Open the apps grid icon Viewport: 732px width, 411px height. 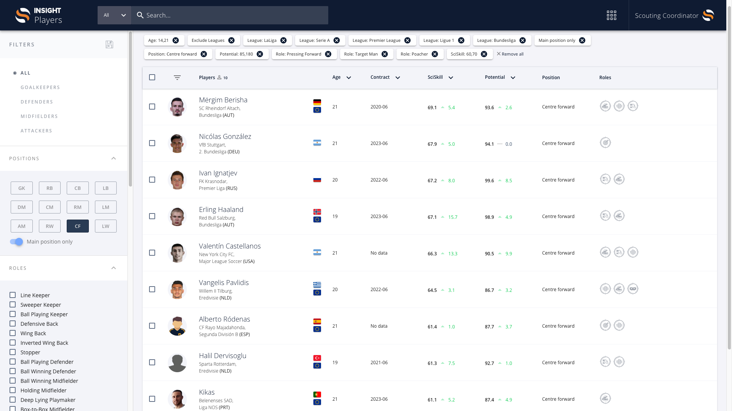click(x=612, y=15)
